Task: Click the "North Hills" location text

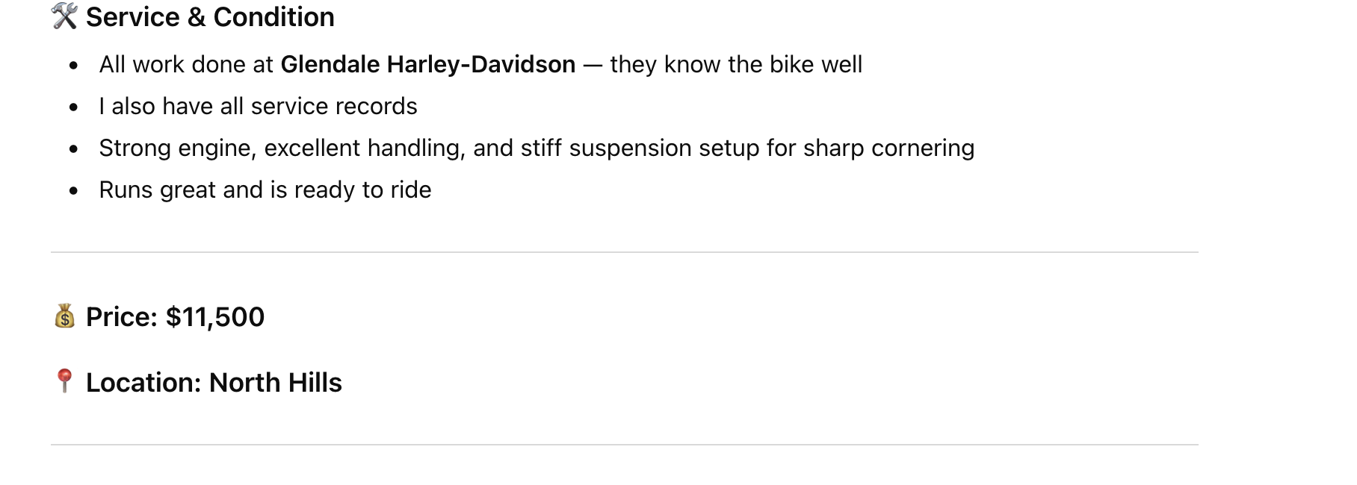Action: click(275, 383)
